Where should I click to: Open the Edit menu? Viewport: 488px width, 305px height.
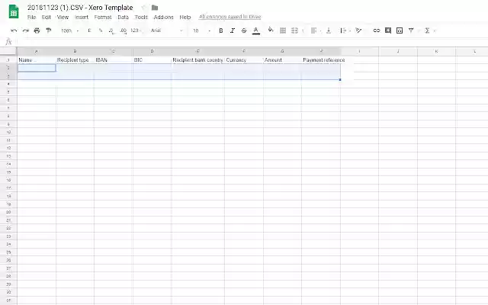[47, 17]
